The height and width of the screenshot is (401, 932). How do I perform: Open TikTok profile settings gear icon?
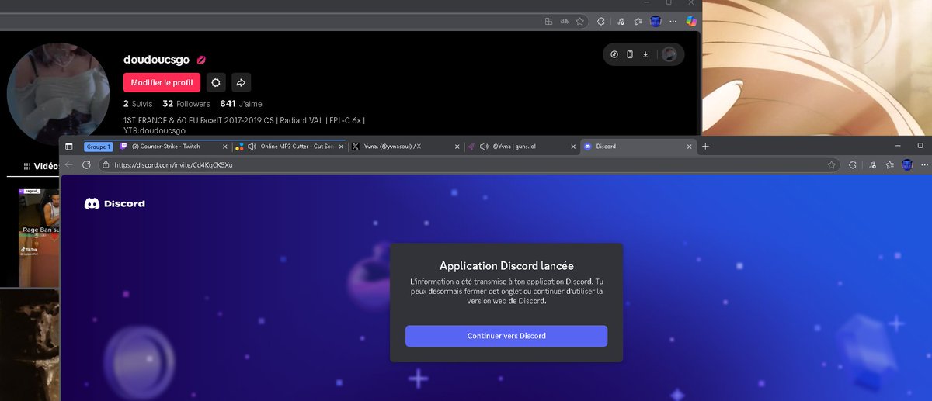[216, 82]
